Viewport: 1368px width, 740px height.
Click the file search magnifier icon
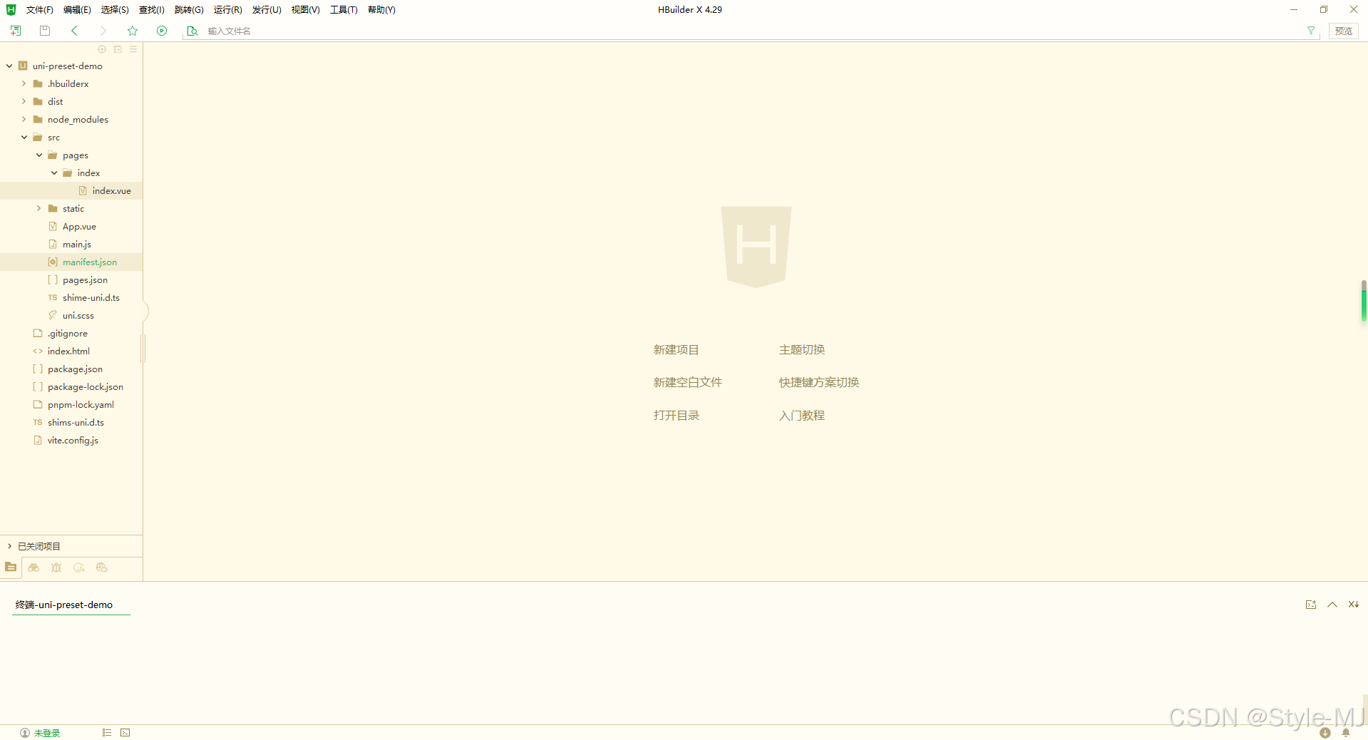[x=192, y=31]
